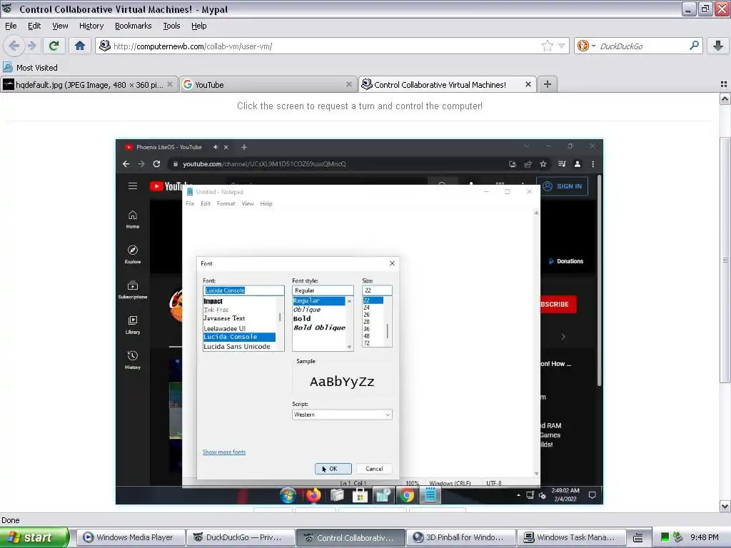Open YouTube History sidebar icon
The width and height of the screenshot is (731, 548).
[132, 360]
